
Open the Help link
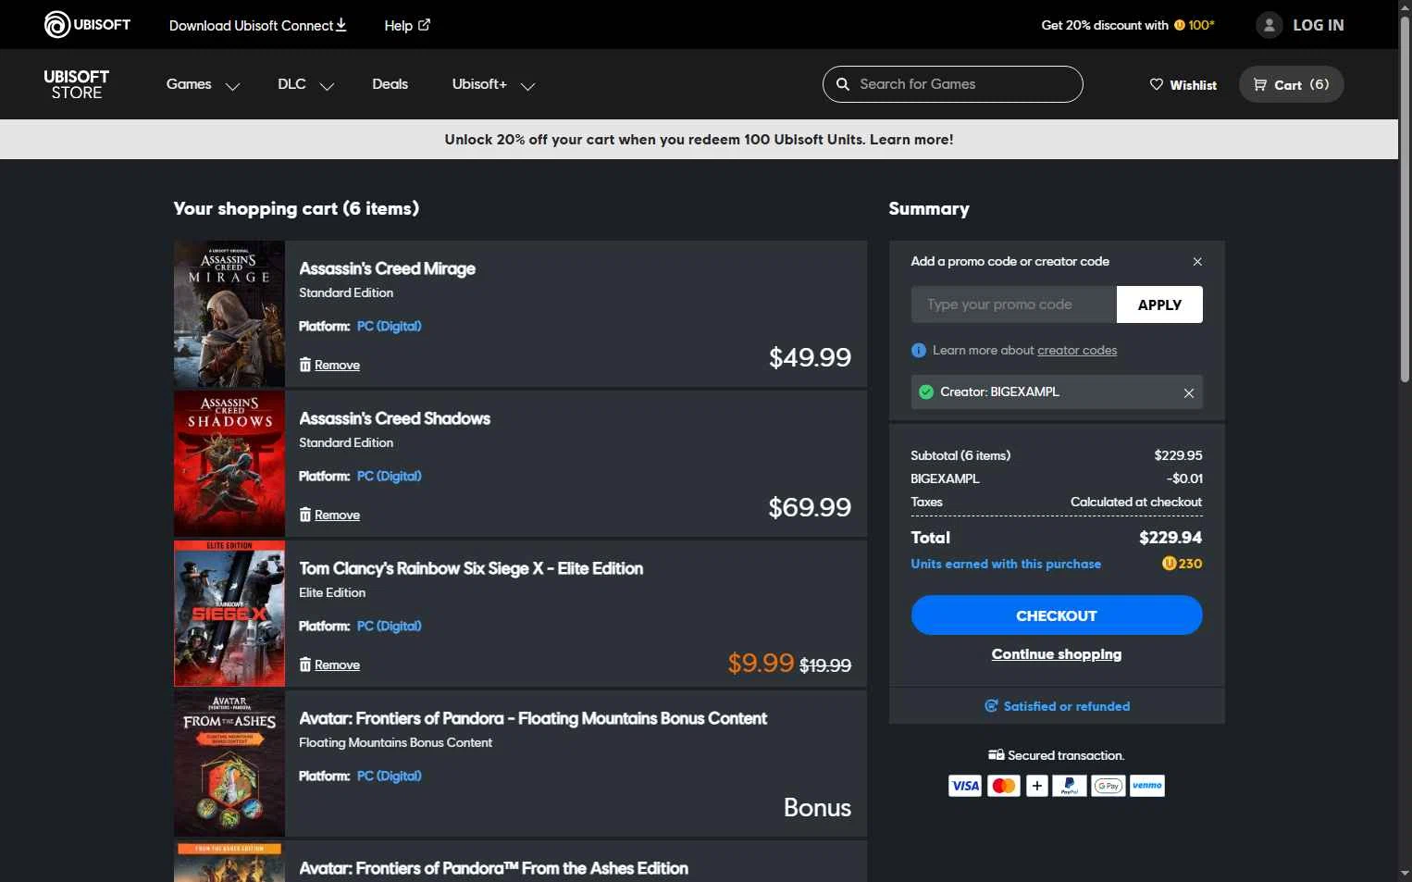pos(407,25)
